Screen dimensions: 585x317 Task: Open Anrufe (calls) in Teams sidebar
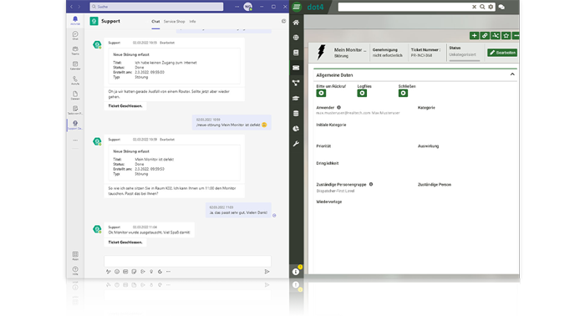click(x=75, y=80)
